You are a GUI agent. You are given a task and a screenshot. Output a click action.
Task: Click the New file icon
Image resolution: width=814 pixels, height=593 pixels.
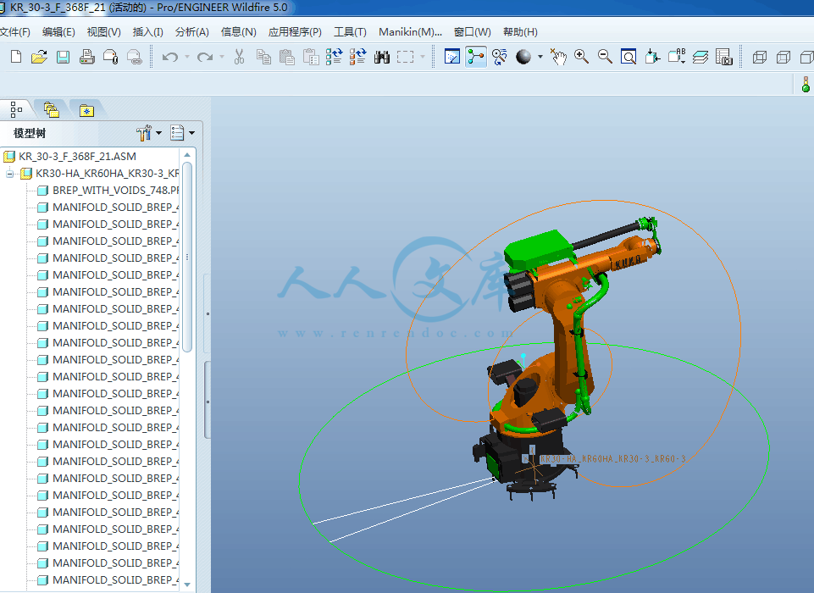[x=16, y=57]
